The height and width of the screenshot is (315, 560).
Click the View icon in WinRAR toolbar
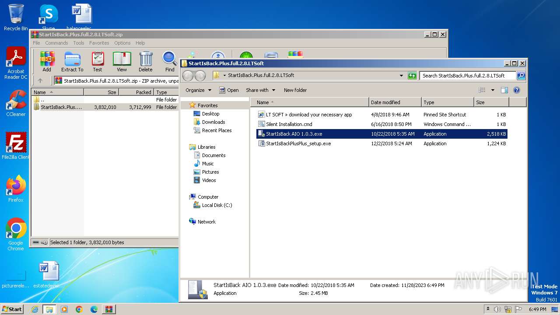click(122, 61)
